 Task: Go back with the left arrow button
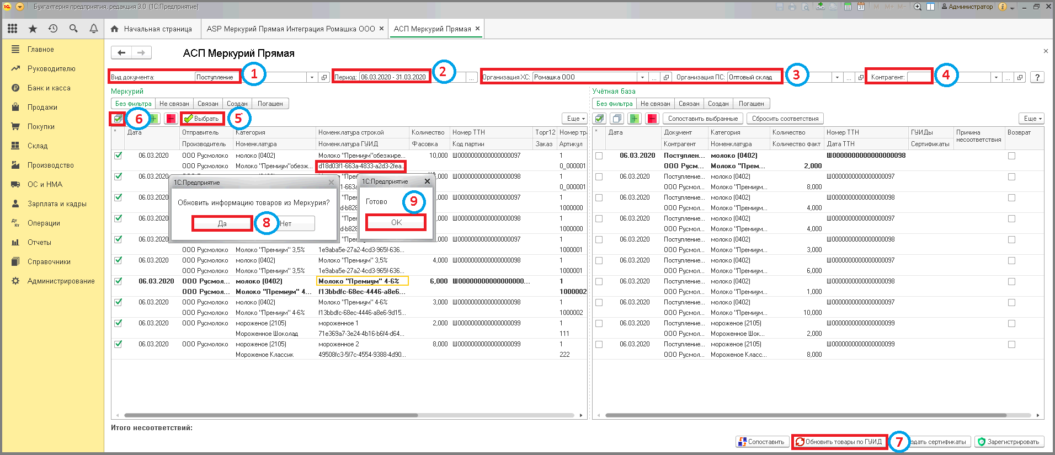121,52
